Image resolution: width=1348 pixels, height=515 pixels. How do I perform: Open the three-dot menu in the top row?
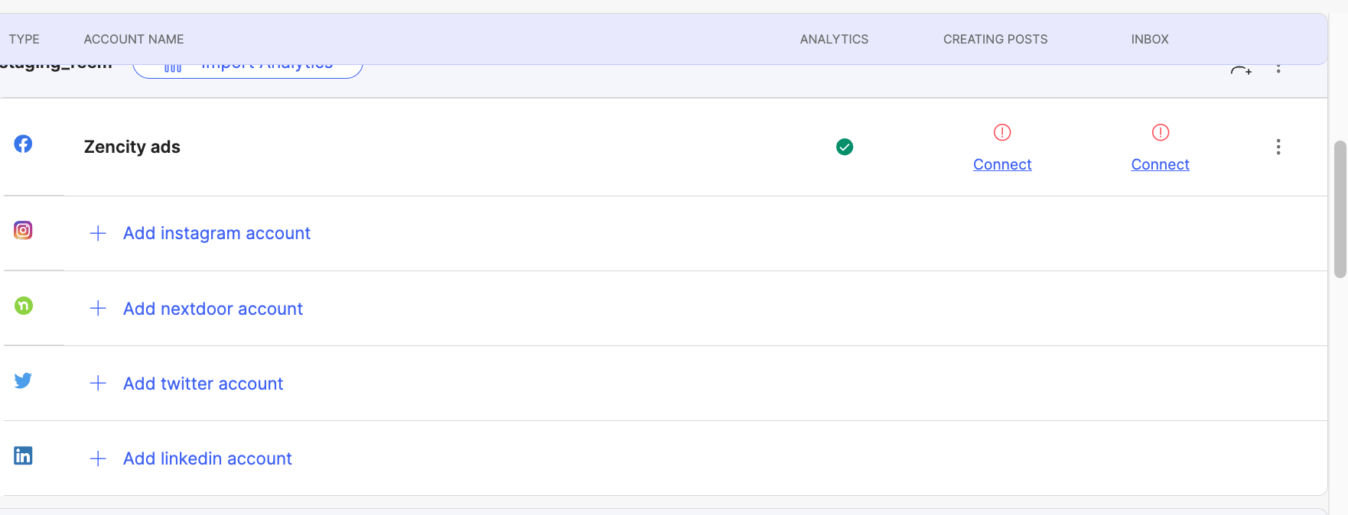pyautogui.click(x=1278, y=68)
